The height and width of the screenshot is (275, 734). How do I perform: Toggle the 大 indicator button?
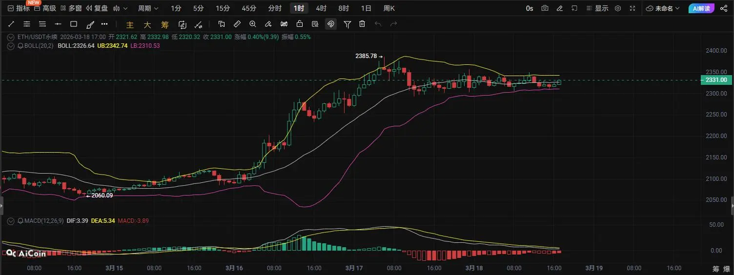147,24
